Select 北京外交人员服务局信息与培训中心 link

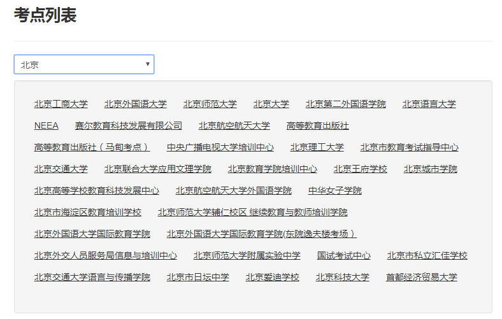click(x=106, y=256)
